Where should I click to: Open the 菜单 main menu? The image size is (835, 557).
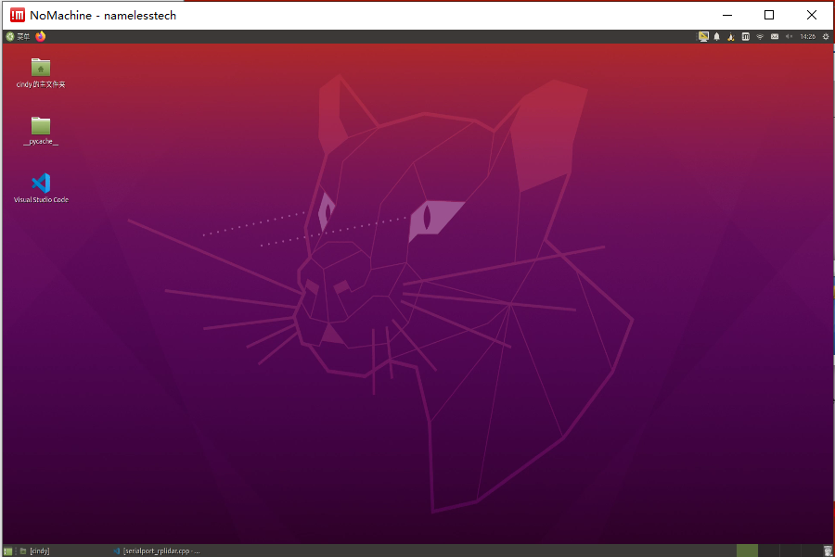18,37
